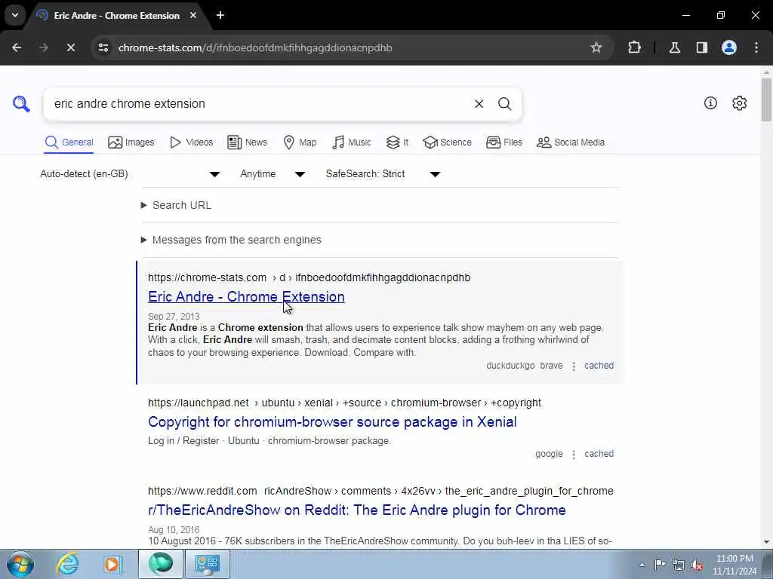This screenshot has height=579, width=773.
Task: Click the taskbar clock
Action: pos(735,565)
